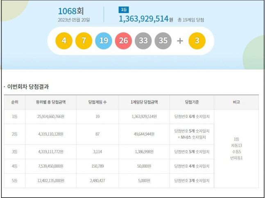Click the yellow number 4 ball
This screenshot has width=265, height=198.
(64, 41)
